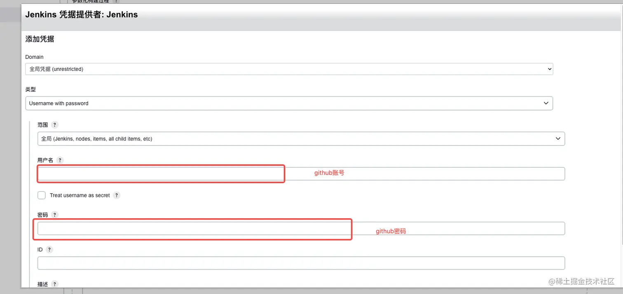The width and height of the screenshot is (623, 294).
Task: Open help icon next to ID
Action: (49, 250)
